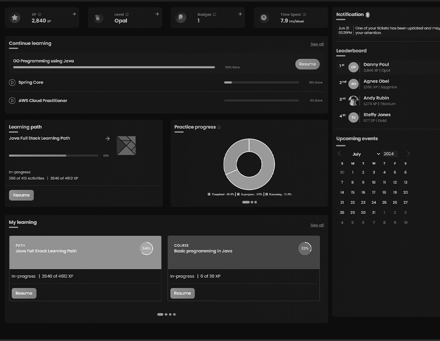Click the XP star icon
The height and width of the screenshot is (341, 440).
coord(15,18)
